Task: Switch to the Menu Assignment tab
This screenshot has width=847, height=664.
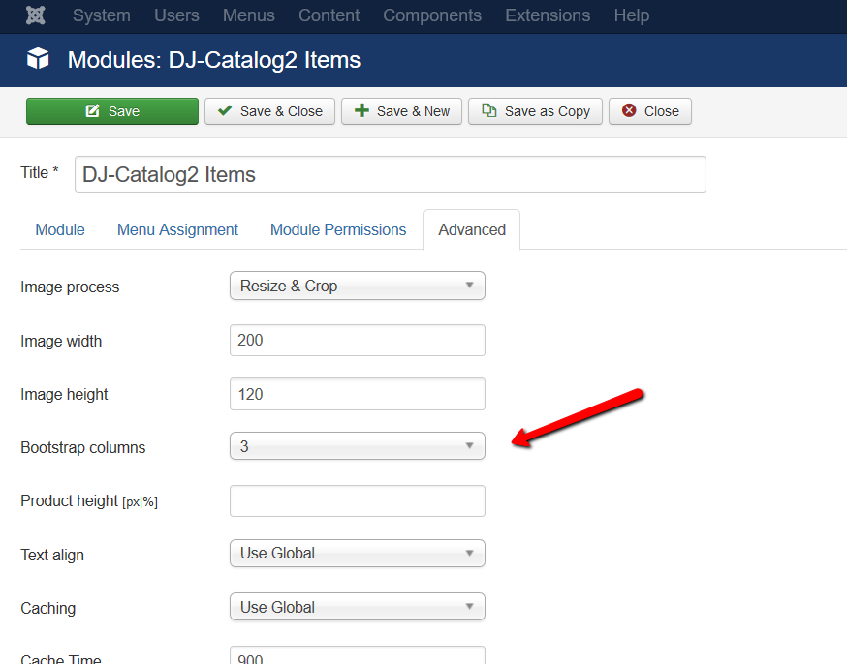Action: tap(177, 229)
